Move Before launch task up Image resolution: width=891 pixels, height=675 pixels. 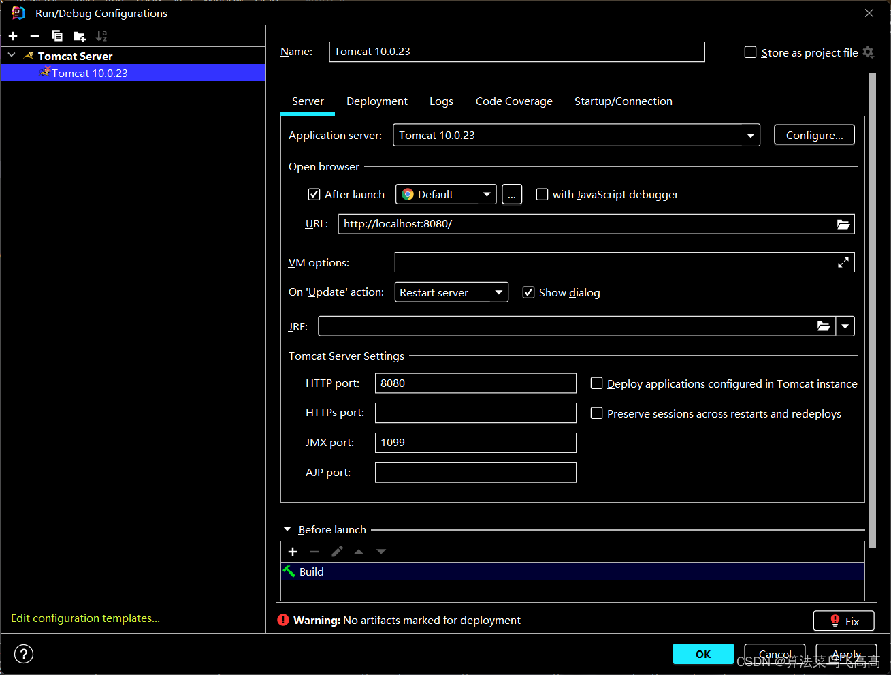click(x=359, y=552)
